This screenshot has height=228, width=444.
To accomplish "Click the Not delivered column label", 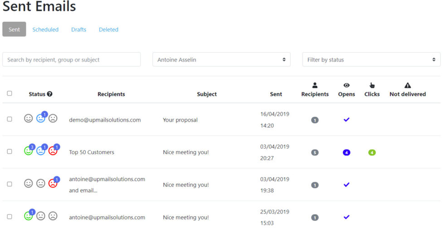I will coord(407,94).
